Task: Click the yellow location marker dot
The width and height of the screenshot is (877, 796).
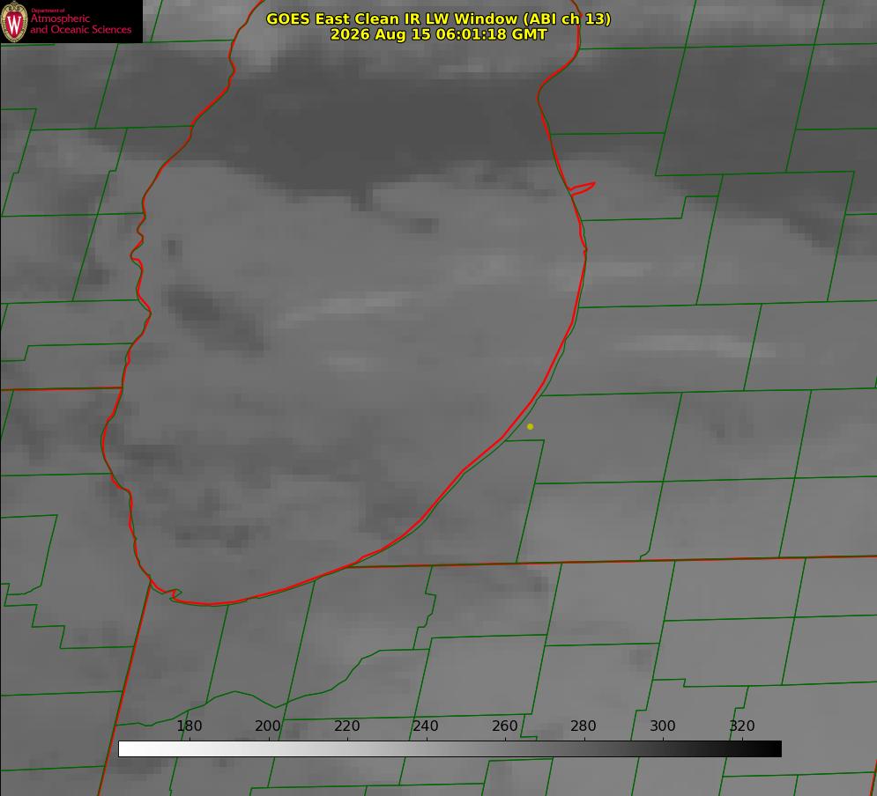Action: 531,427
